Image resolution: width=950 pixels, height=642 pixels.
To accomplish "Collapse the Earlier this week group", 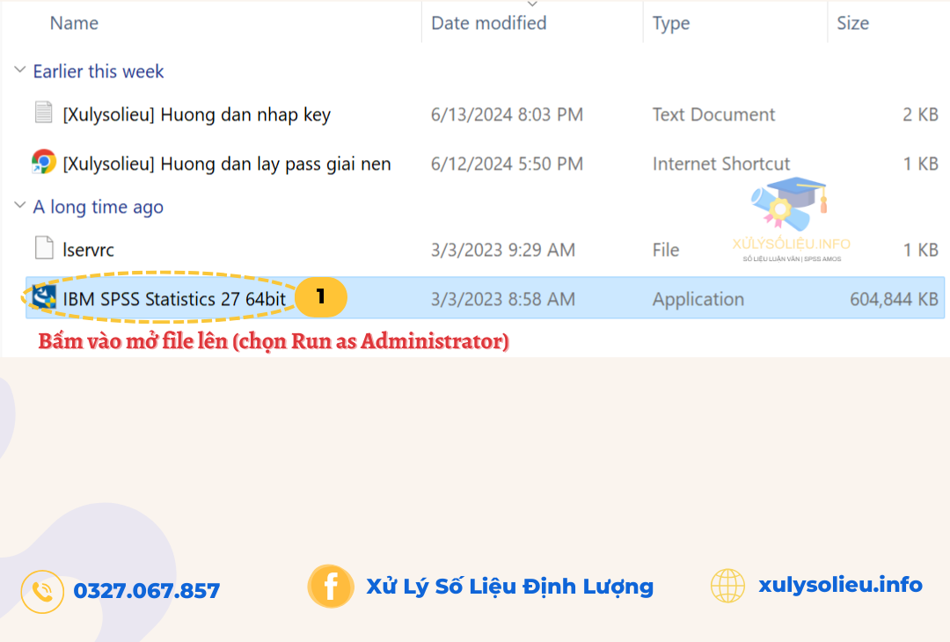I will [x=20, y=70].
